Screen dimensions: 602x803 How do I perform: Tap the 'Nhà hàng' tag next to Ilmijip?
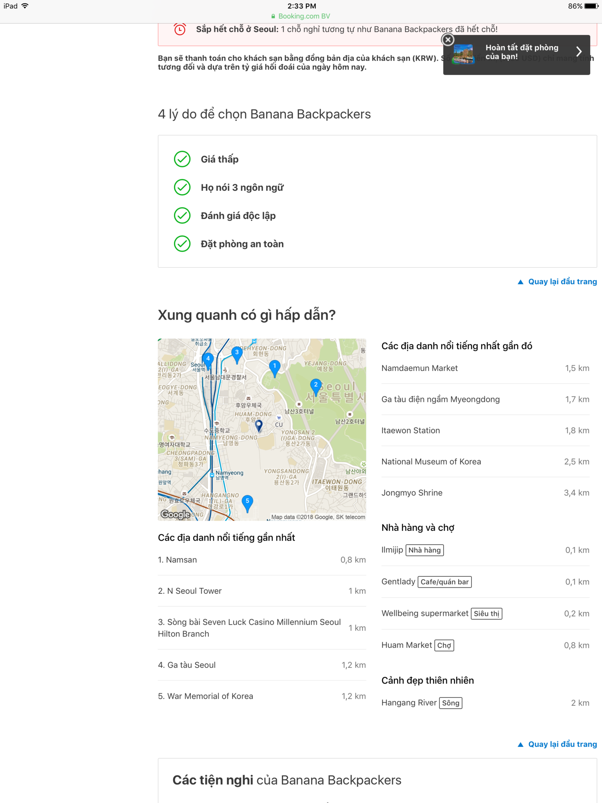click(x=424, y=550)
